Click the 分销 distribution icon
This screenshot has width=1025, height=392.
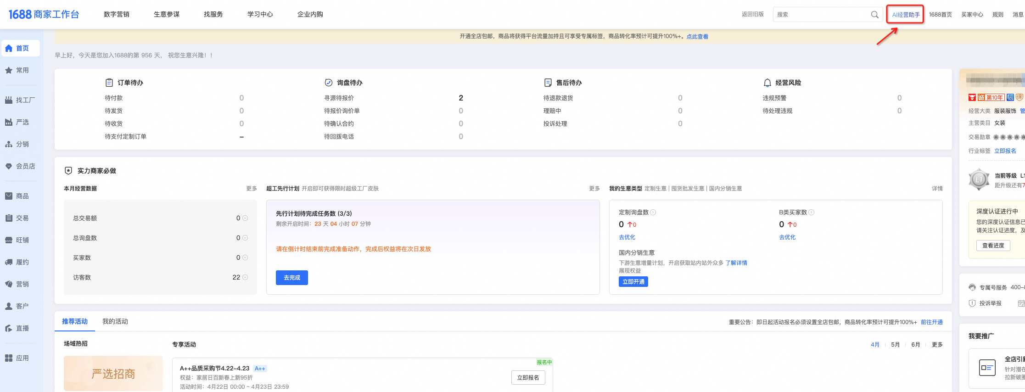tap(9, 144)
